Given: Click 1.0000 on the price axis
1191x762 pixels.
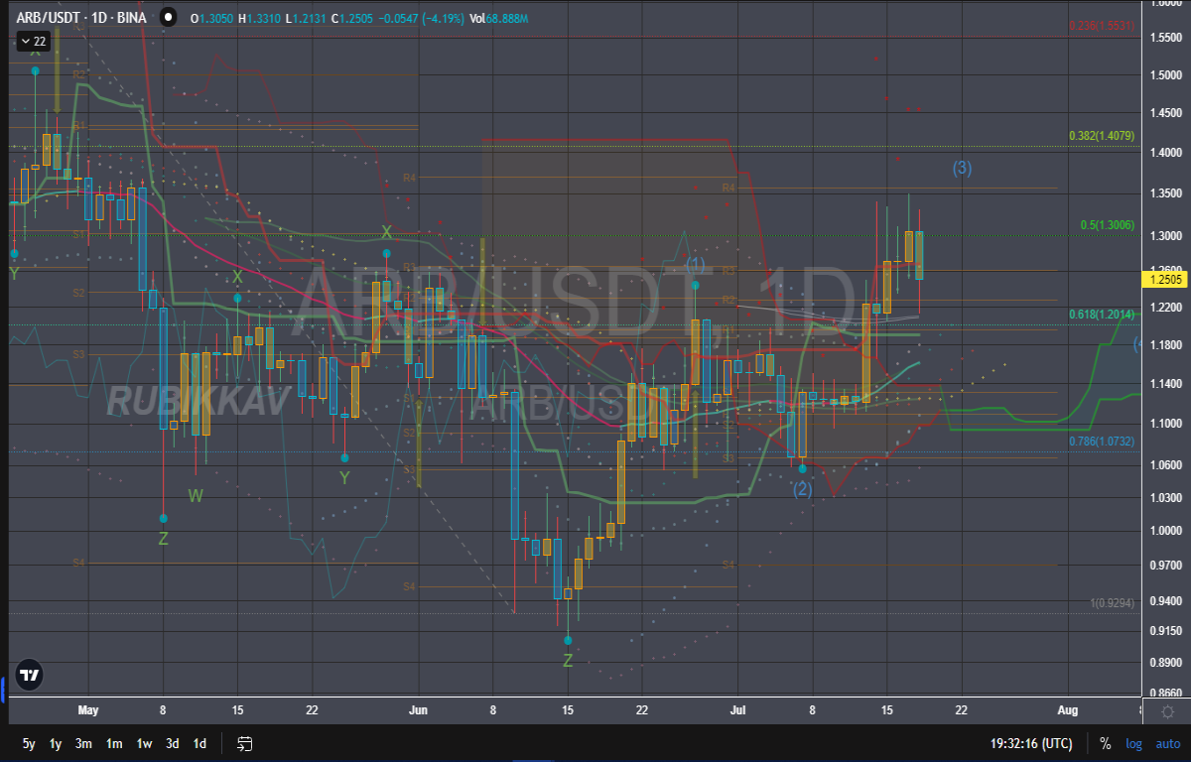Looking at the screenshot, I should (1165, 531).
